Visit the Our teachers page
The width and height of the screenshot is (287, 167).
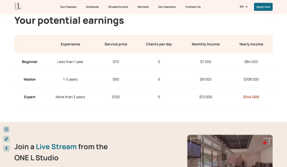tap(167, 7)
